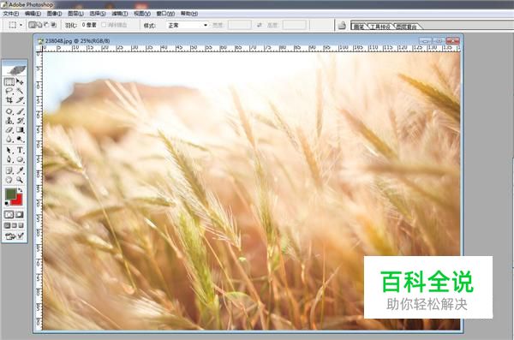The width and height of the screenshot is (514, 340).
Task: Choose New Selection mode in options bar
Action: coord(33,25)
